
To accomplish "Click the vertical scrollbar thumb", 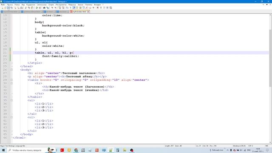I will [x=270, y=58].
